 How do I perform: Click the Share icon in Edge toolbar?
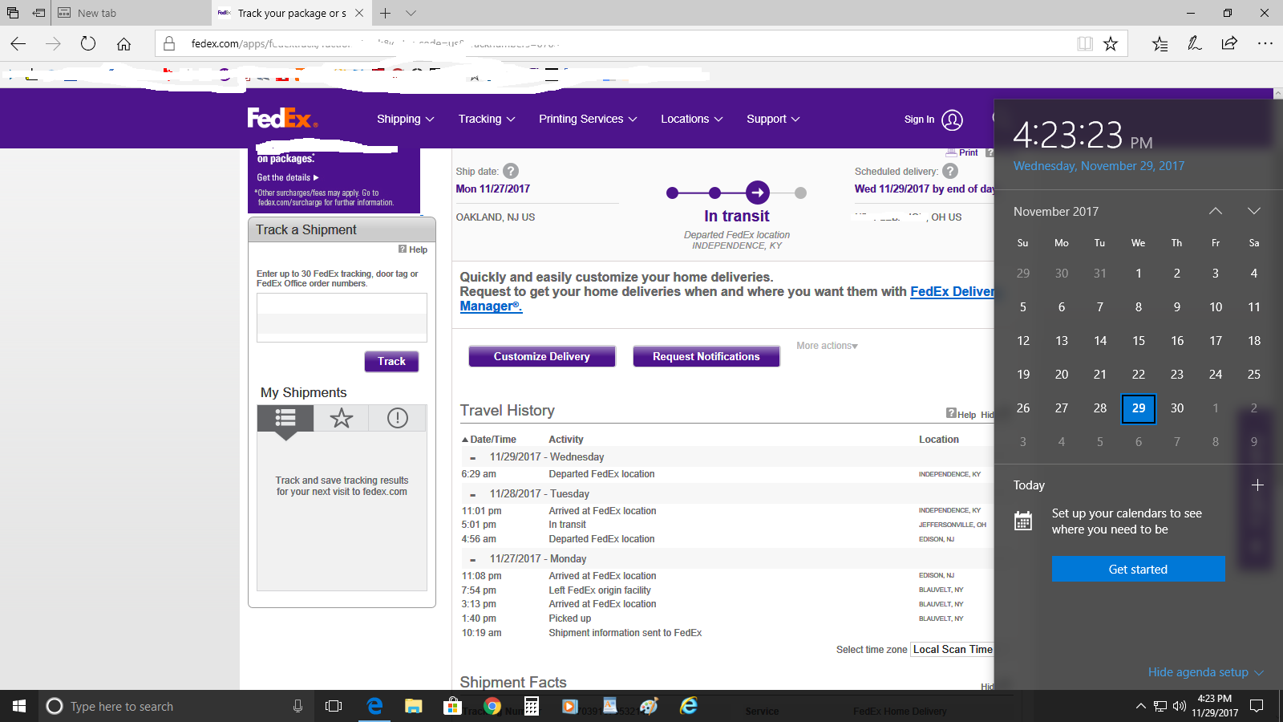1229,43
